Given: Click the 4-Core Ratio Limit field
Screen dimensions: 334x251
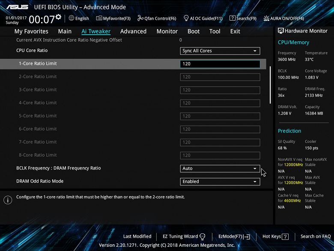Looking at the screenshot, I should [220, 103].
